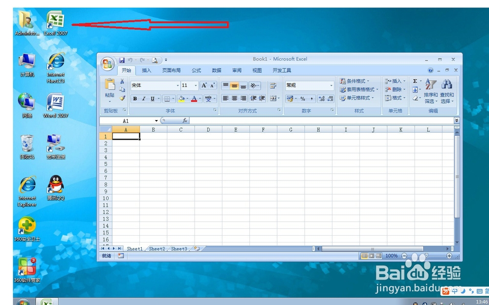489x305 pixels.
Task: Select the format painter brush
Action: pyautogui.click(x=122, y=98)
